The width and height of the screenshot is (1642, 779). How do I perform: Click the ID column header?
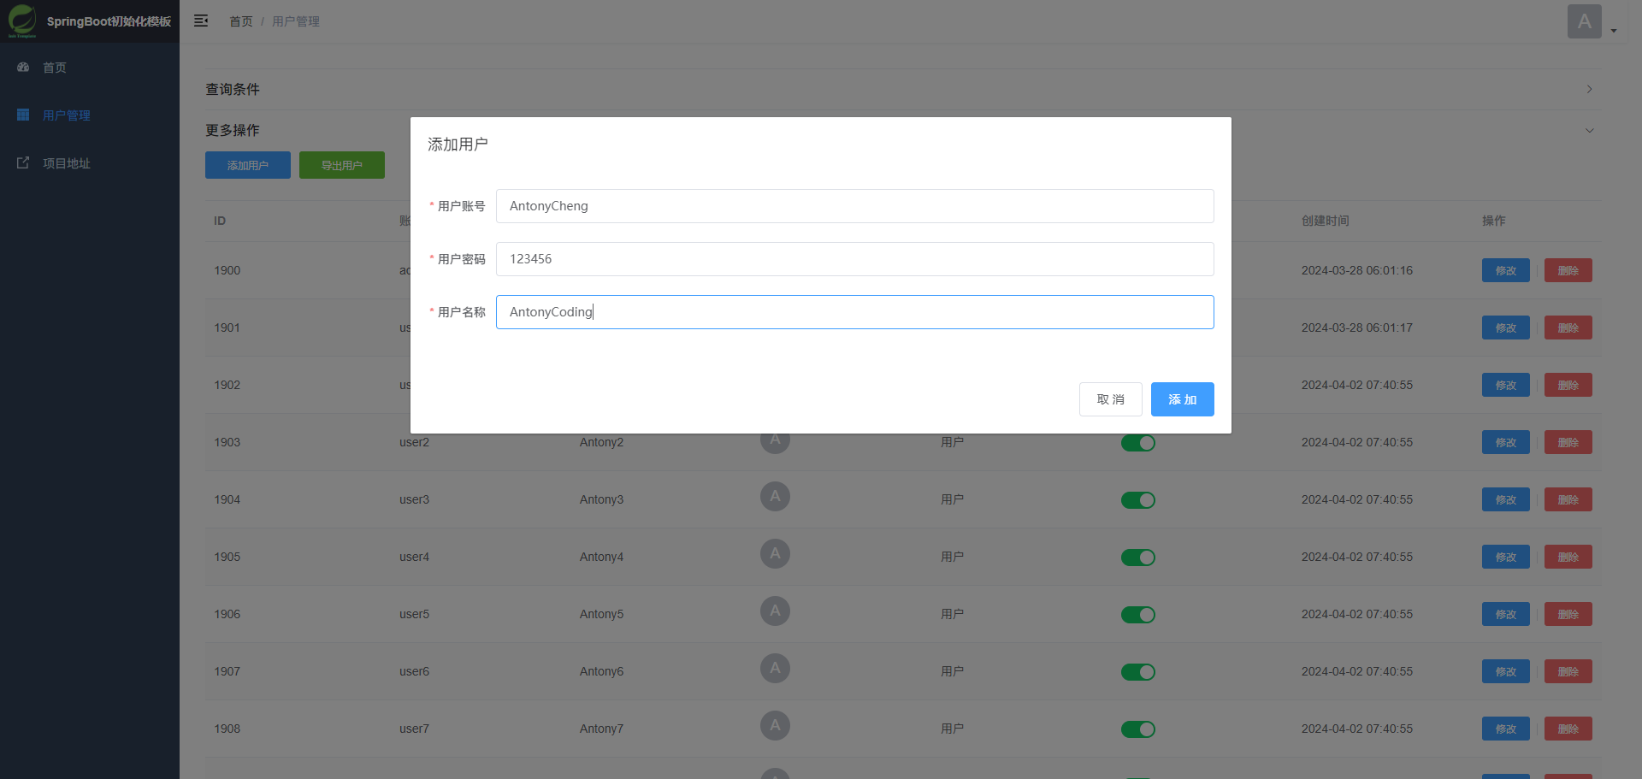(x=220, y=221)
